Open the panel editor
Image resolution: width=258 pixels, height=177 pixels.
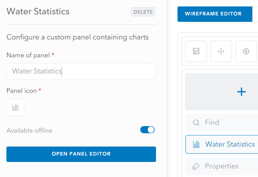click(81, 154)
